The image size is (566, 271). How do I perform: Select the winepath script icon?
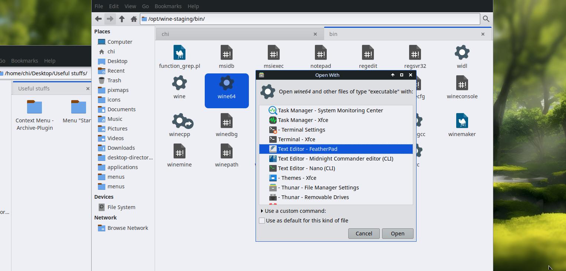coord(227,151)
